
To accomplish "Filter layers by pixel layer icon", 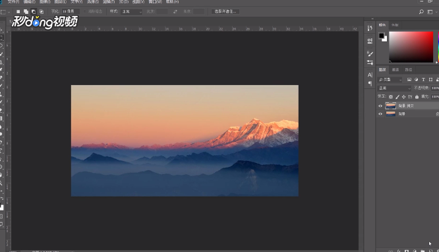I will [x=409, y=80].
